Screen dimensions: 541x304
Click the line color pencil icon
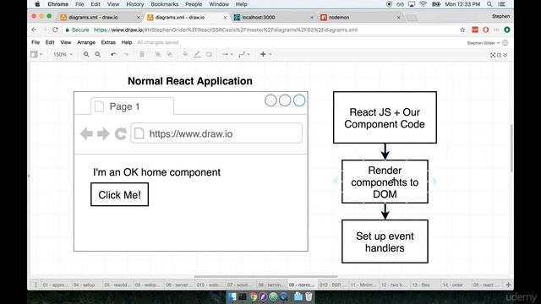[197, 54]
